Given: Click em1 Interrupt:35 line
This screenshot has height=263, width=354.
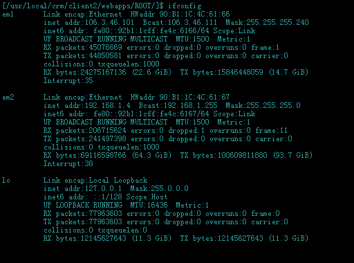Looking at the screenshot, I should tap(68, 80).
